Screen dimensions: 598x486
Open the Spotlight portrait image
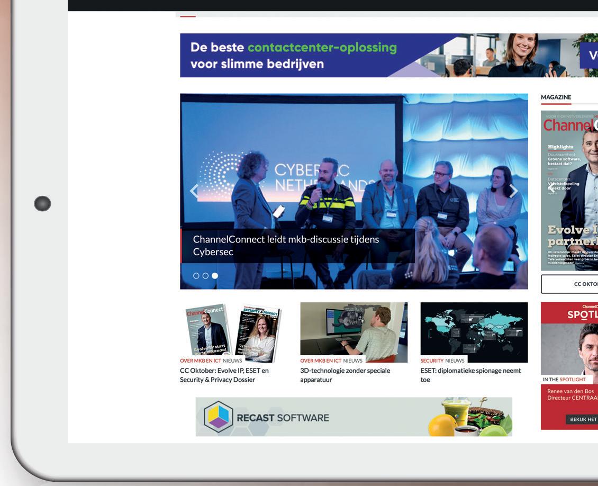tap(569, 349)
